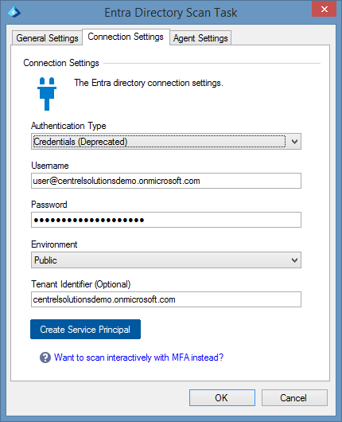342x422 pixels.
Task: Select the Connection Settings tab
Action: pos(126,37)
